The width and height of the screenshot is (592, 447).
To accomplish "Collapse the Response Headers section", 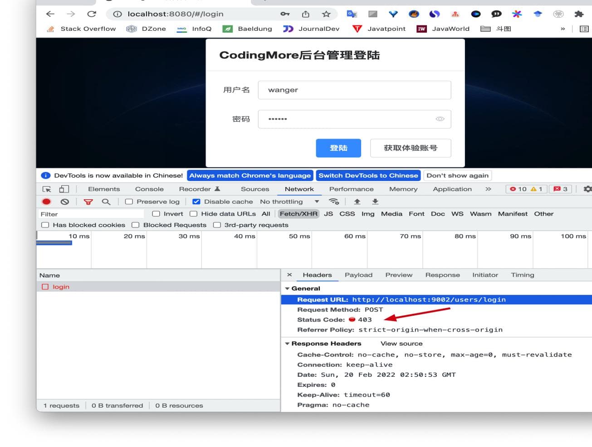I will tap(287, 344).
